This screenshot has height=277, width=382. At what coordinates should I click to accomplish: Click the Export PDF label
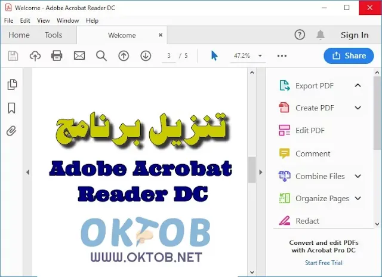point(315,86)
